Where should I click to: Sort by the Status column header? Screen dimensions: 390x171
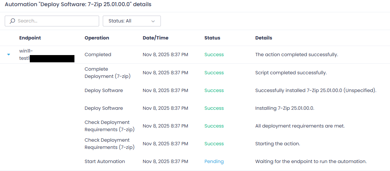point(212,38)
